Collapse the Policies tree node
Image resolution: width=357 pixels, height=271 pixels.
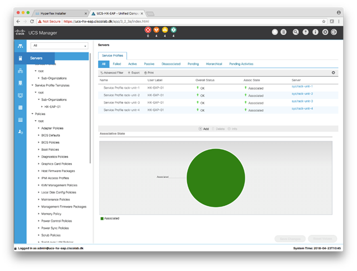(32, 114)
